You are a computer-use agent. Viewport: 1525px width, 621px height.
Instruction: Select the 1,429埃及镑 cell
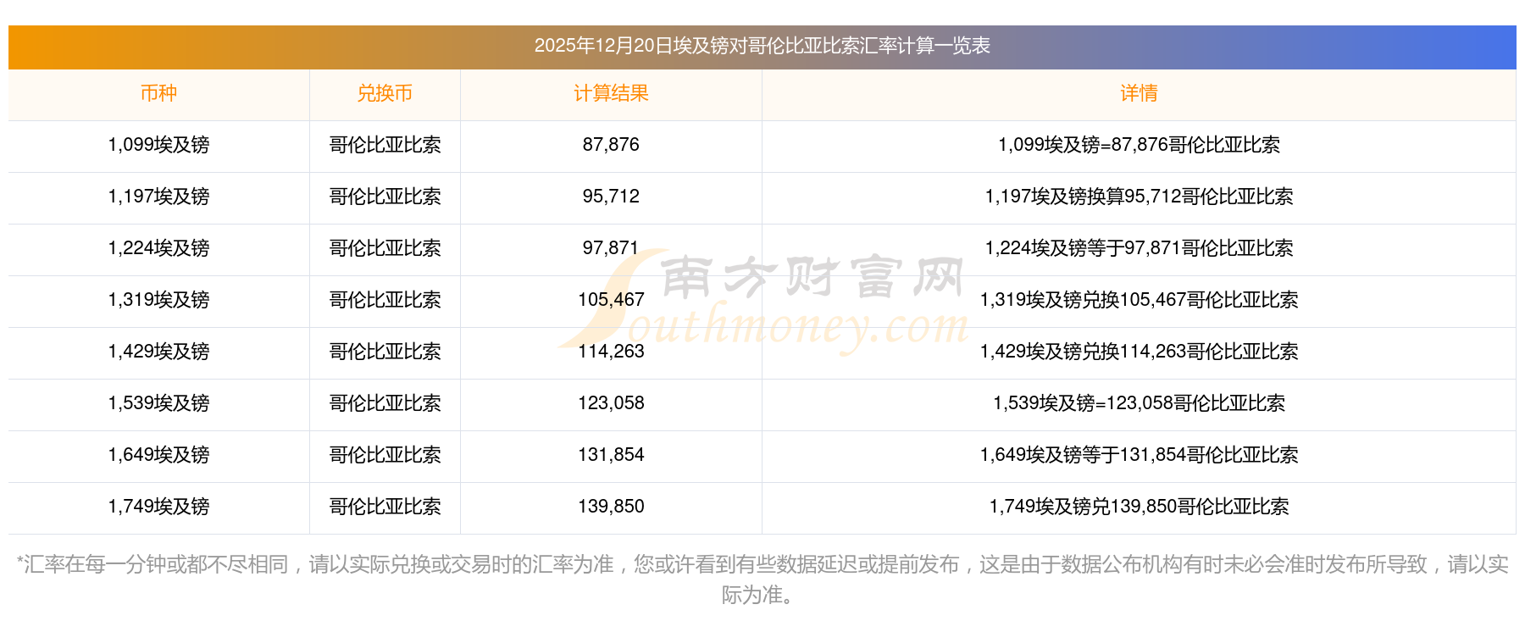coord(158,352)
